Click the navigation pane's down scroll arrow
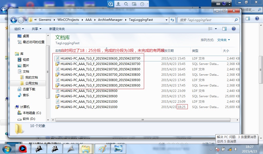 tap(48, 120)
